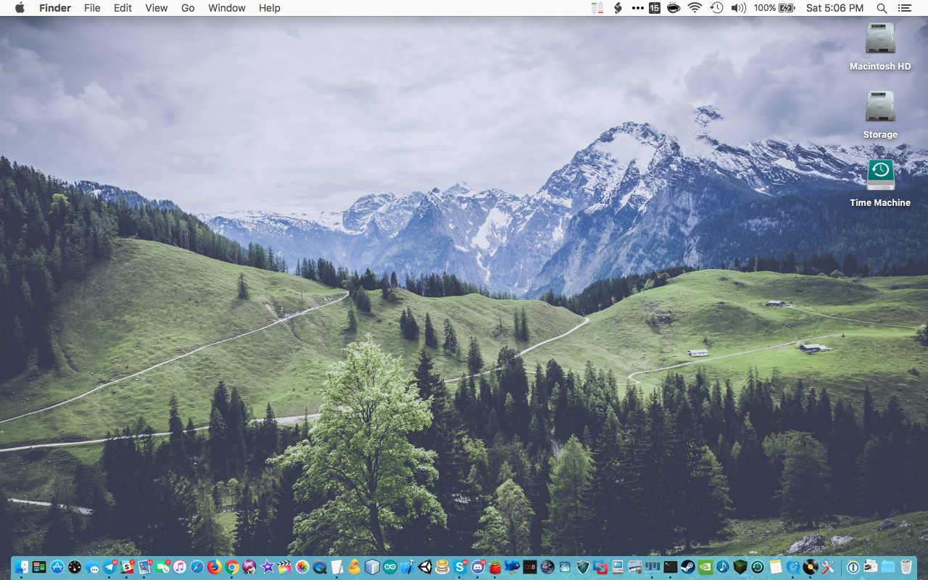Open the Edit menu
The width and height of the screenshot is (928, 580).
tap(123, 8)
